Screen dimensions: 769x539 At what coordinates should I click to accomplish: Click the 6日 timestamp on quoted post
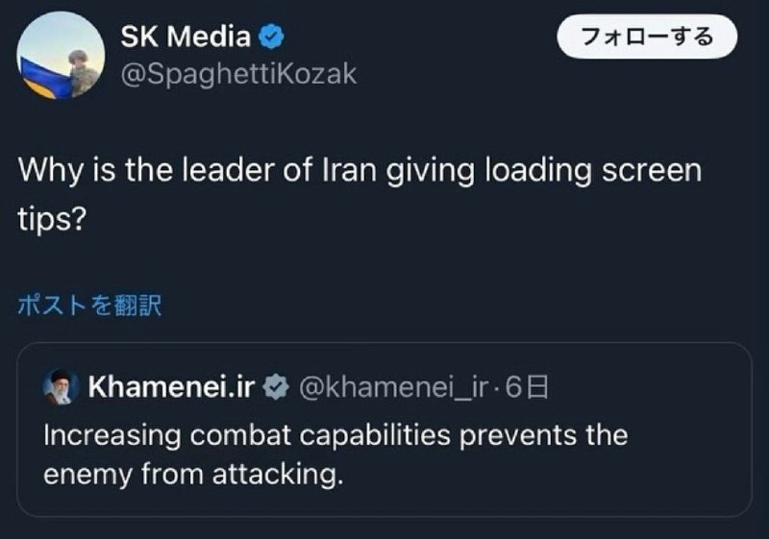click(x=527, y=387)
